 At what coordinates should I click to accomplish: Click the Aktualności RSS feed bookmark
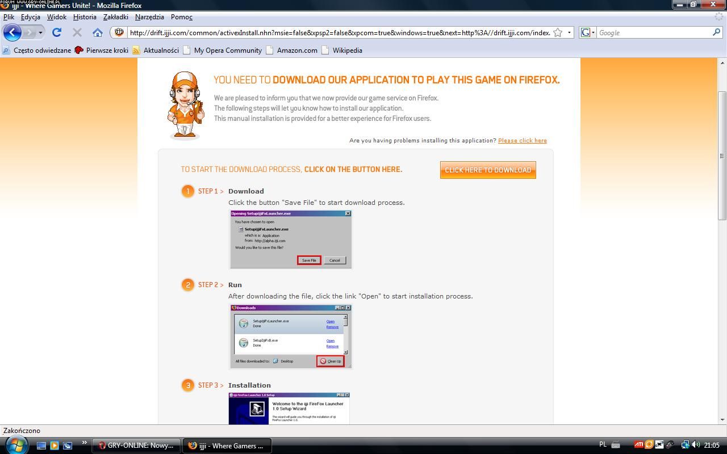tap(156, 50)
